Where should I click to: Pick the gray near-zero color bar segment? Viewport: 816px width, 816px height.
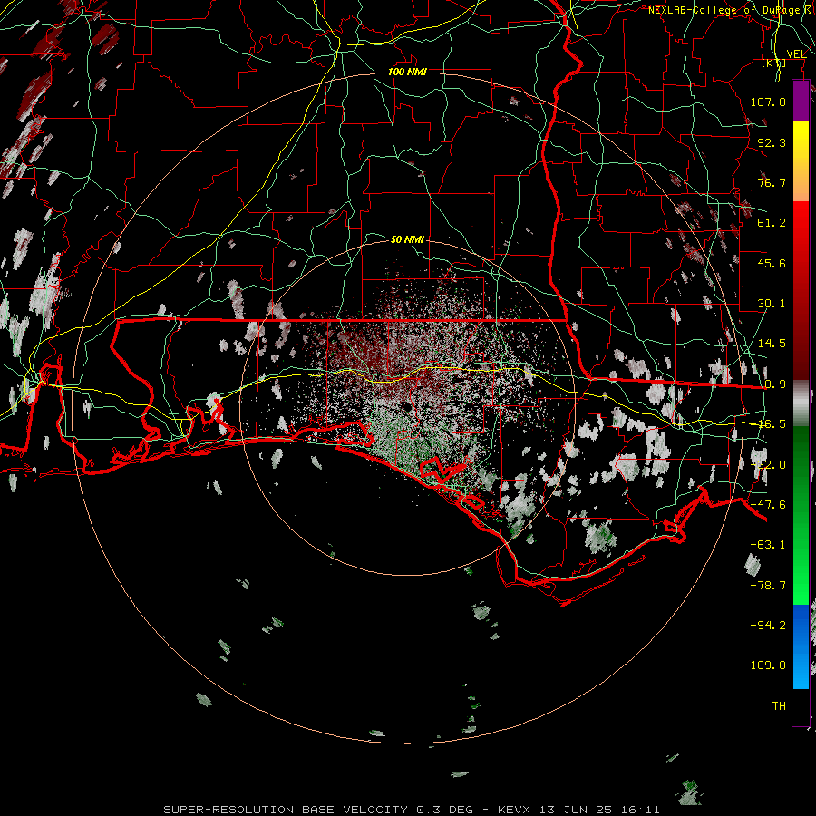tap(801, 403)
